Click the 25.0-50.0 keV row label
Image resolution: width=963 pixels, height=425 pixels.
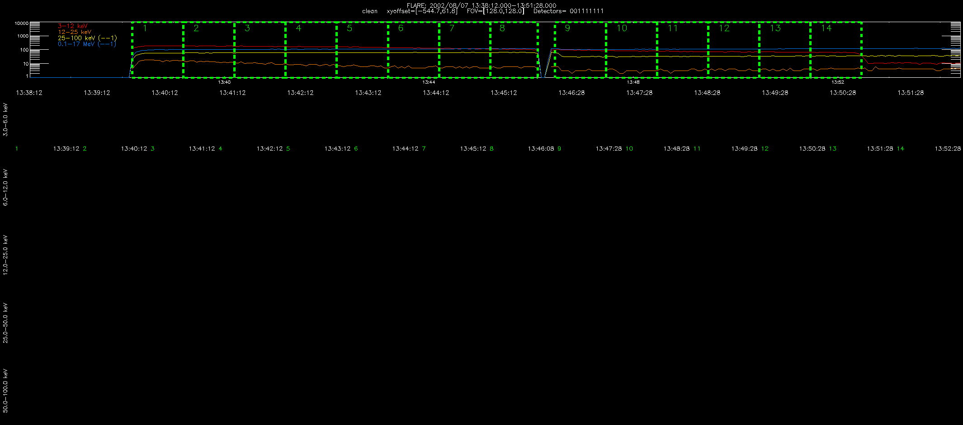(x=5, y=323)
